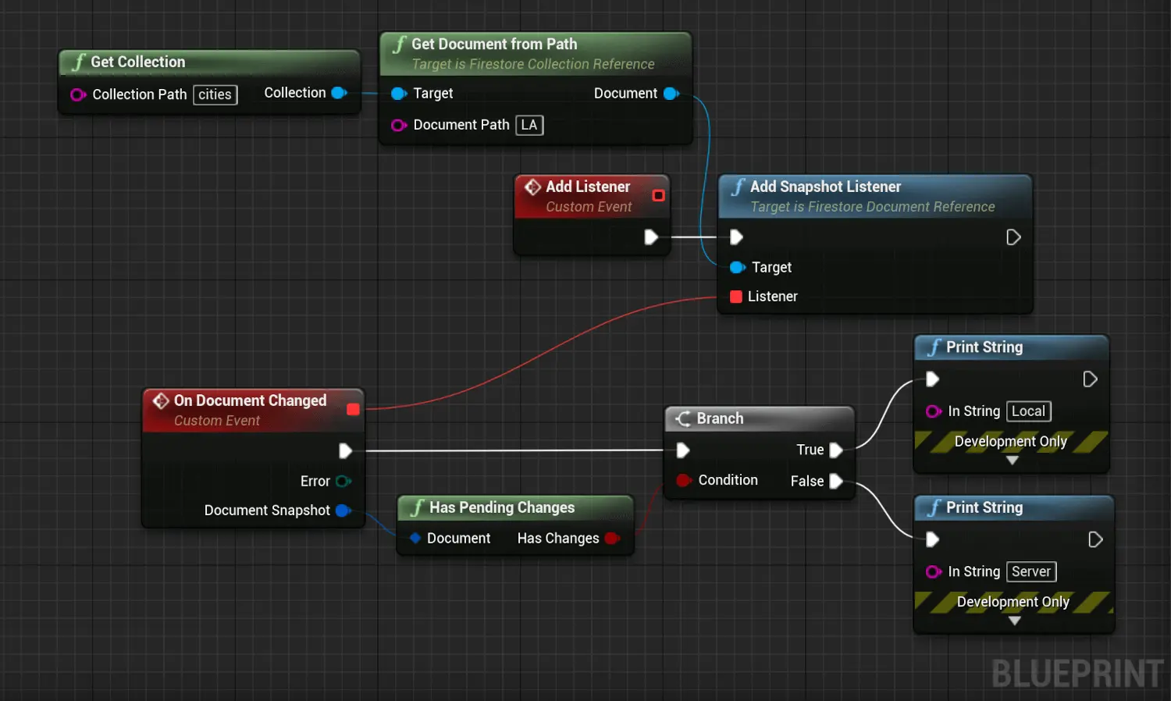This screenshot has width=1171, height=701.
Task: Click the Branch True output pin
Action: 836,450
